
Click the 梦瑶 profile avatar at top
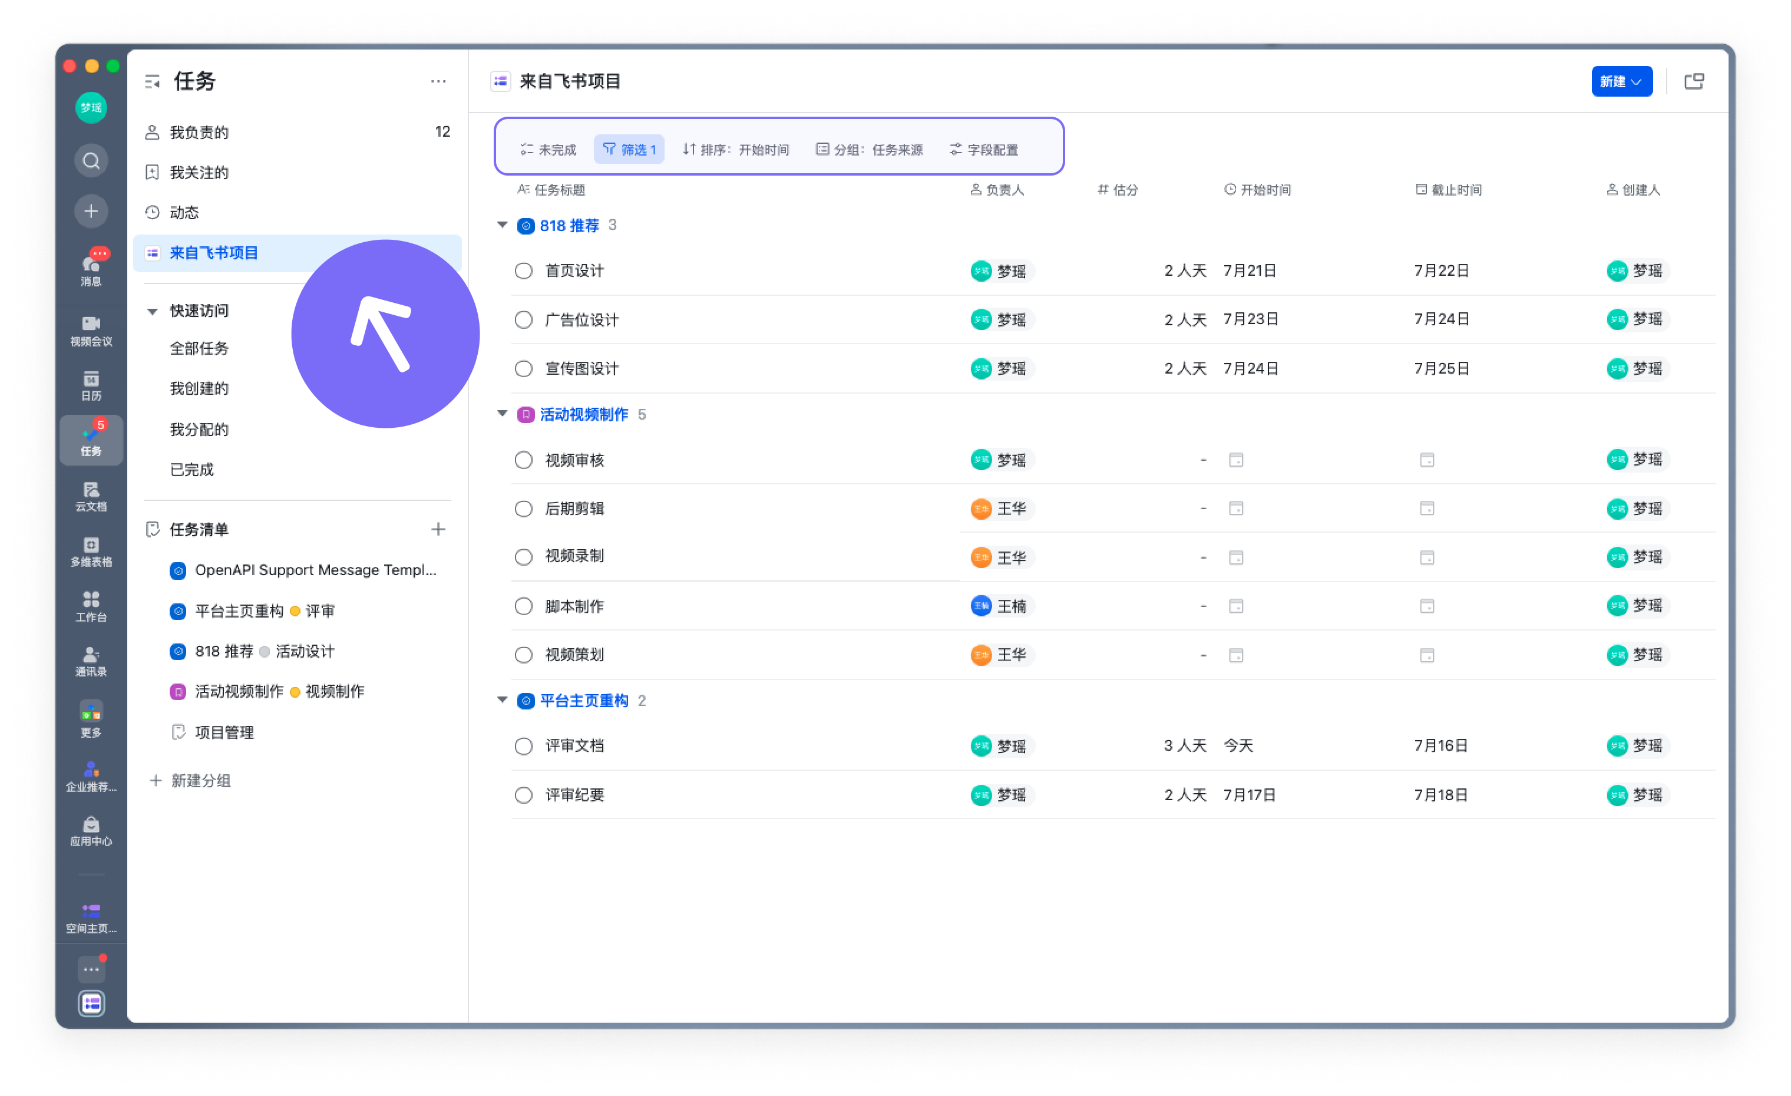(x=91, y=108)
